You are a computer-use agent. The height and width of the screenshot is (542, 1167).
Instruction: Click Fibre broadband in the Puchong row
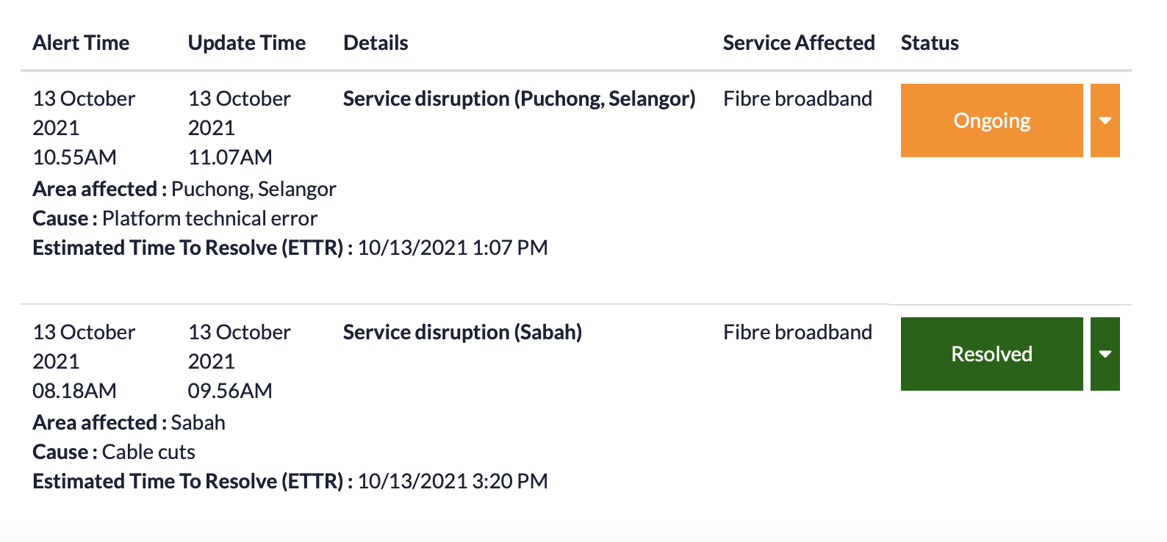797,99
